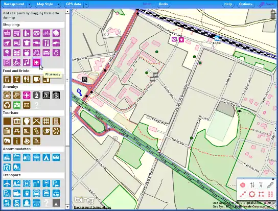This screenshot has height=211, width=278.
Task: Click the red delete tool in toolbox
Action: (243, 185)
